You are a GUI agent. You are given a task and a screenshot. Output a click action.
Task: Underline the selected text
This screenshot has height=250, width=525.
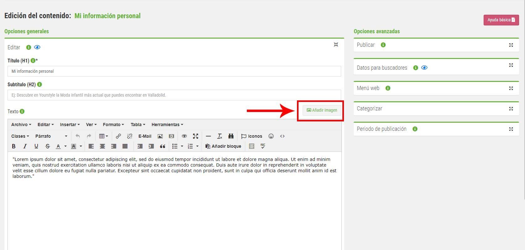(36, 146)
